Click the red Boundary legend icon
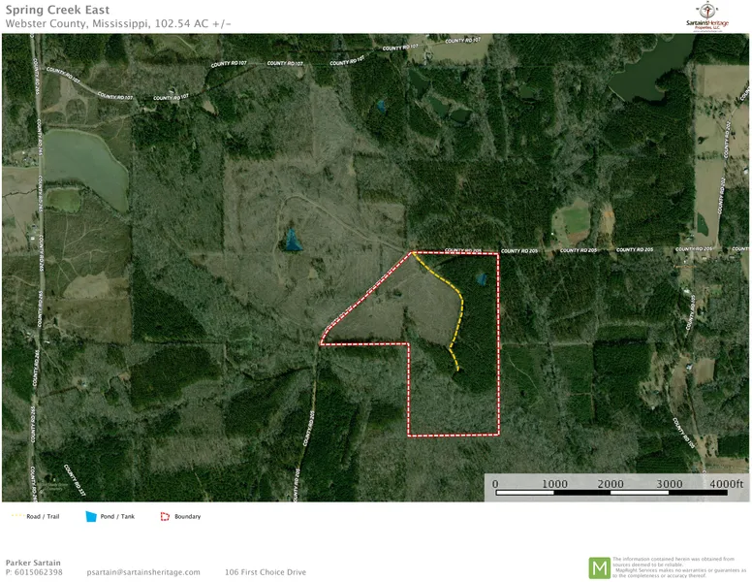Viewport: 752px width, 582px height. pyautogui.click(x=164, y=516)
